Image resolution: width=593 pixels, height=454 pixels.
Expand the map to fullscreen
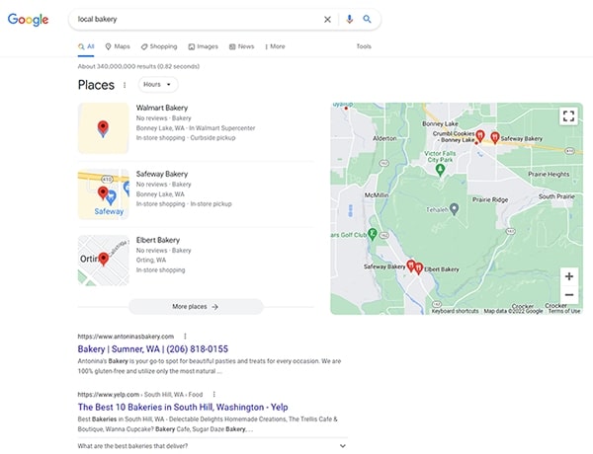pyautogui.click(x=569, y=115)
